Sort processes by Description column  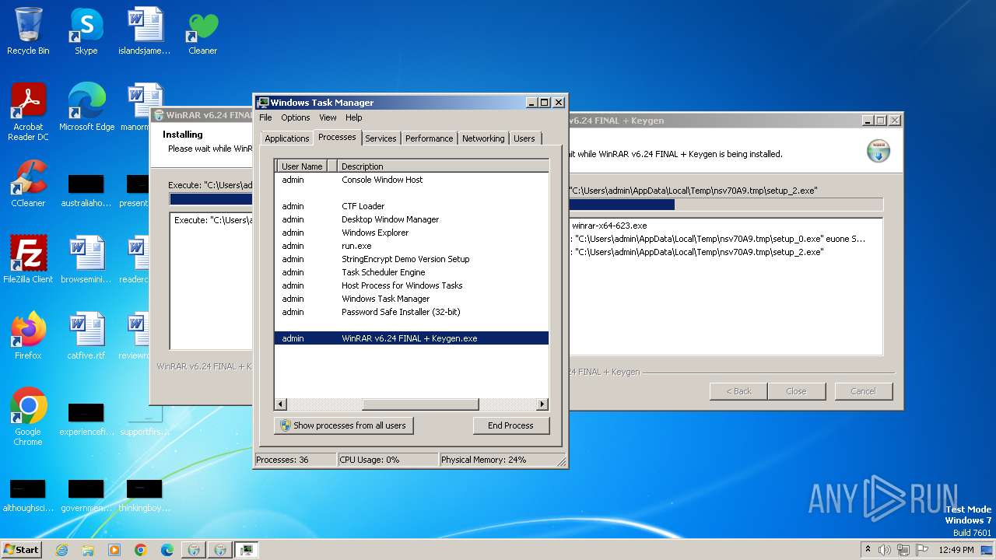click(x=444, y=166)
